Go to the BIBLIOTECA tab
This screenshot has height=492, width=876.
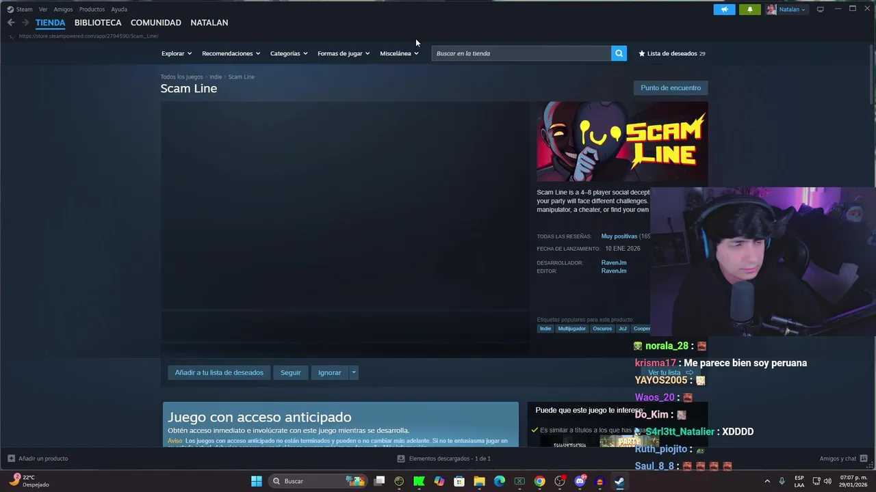pos(98,23)
